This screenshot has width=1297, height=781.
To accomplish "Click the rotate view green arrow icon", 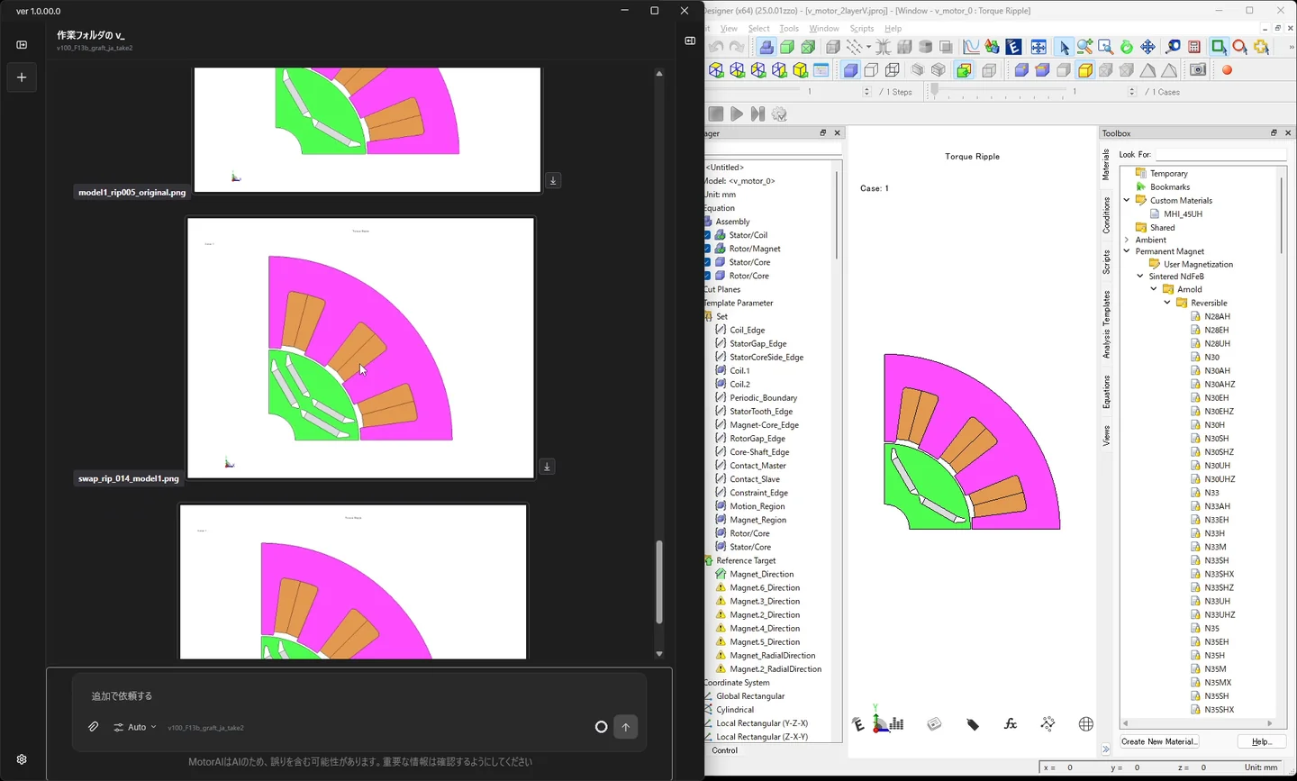I will coord(1127,47).
